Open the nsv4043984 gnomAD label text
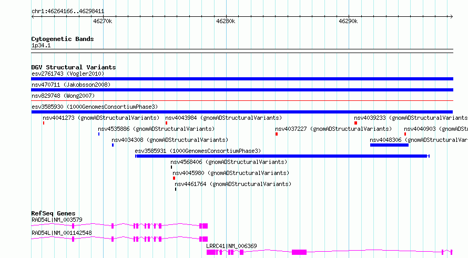The image size is (468, 258). [223, 118]
